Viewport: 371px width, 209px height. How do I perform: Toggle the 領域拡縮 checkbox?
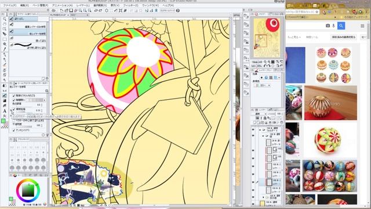(x=14, y=110)
